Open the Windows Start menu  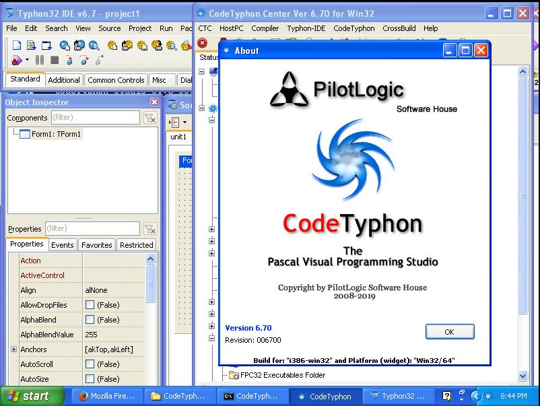(x=27, y=396)
